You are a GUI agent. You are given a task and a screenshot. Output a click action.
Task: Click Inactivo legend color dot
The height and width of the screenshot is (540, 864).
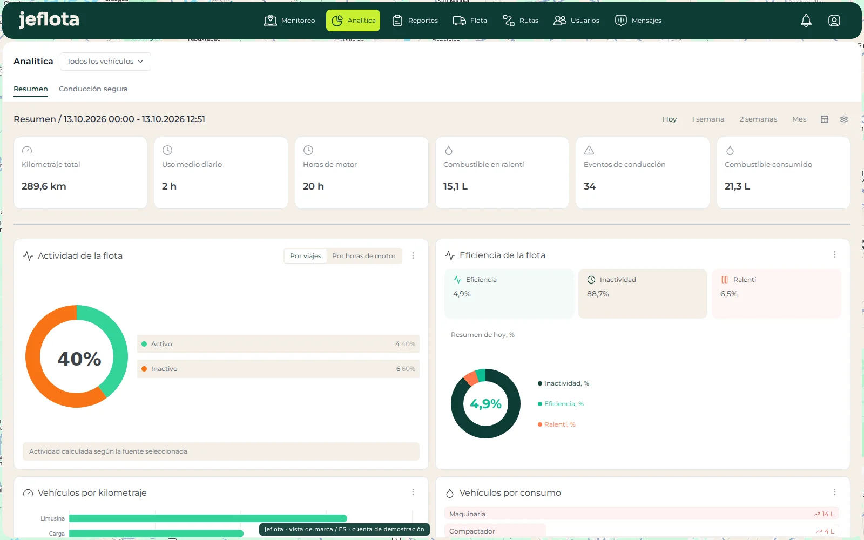pos(144,369)
